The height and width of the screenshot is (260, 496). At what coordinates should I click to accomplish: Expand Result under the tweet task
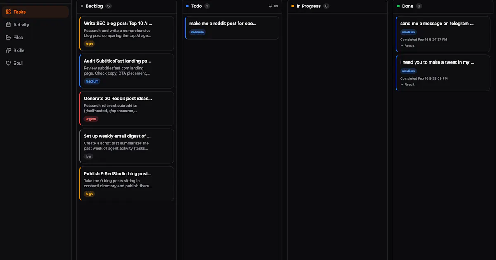click(408, 85)
